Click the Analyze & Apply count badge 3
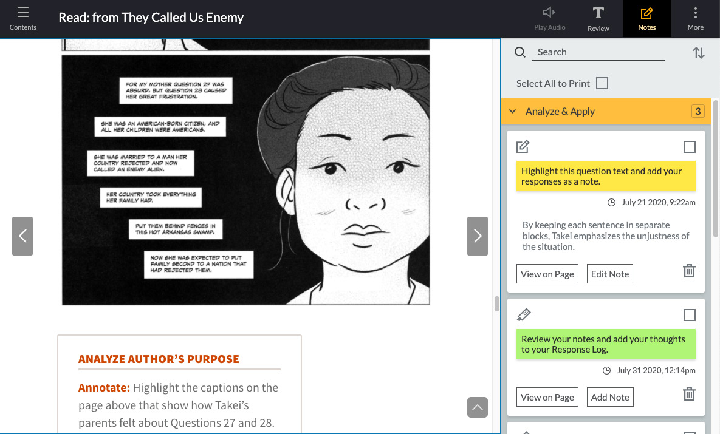 (698, 112)
